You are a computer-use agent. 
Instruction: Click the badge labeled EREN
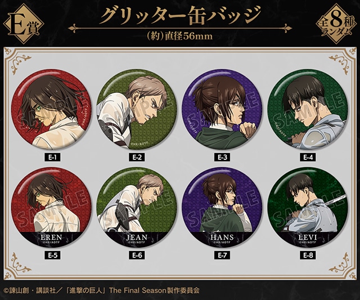pos(51,208)
